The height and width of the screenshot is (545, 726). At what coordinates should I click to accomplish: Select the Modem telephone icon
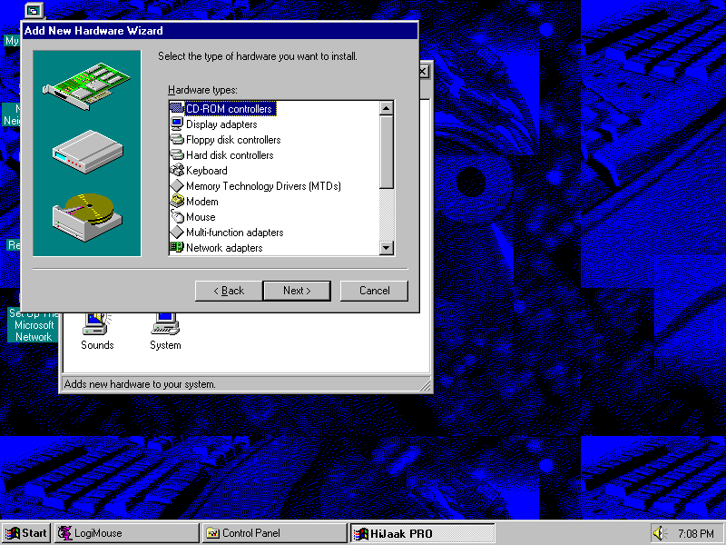click(x=177, y=202)
